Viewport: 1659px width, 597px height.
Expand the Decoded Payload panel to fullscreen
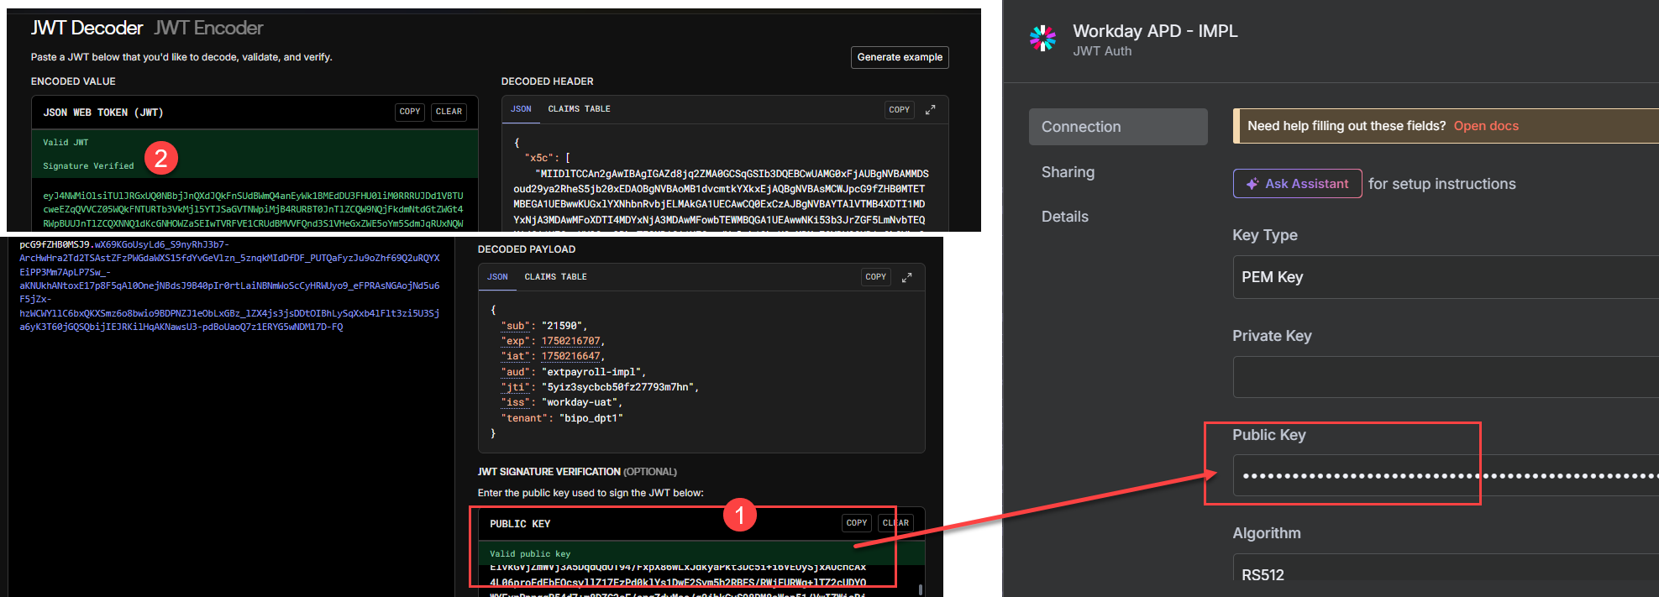pos(906,277)
